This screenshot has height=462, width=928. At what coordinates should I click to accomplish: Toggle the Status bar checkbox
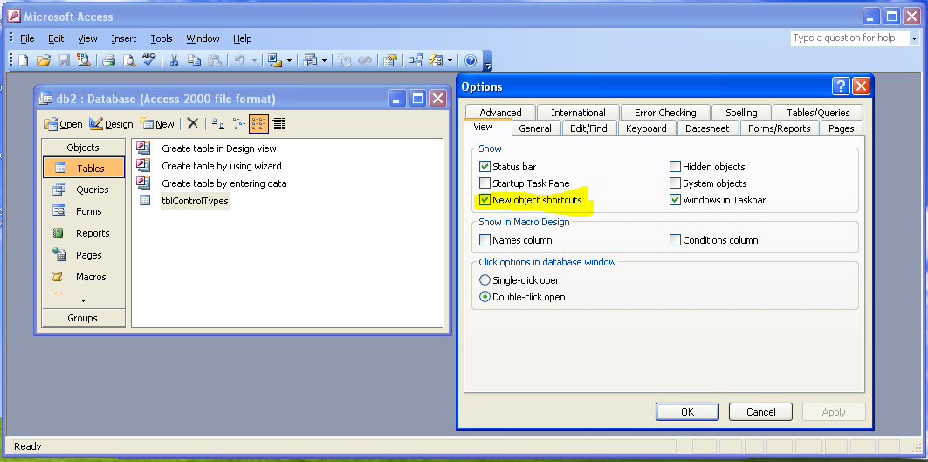click(x=485, y=167)
